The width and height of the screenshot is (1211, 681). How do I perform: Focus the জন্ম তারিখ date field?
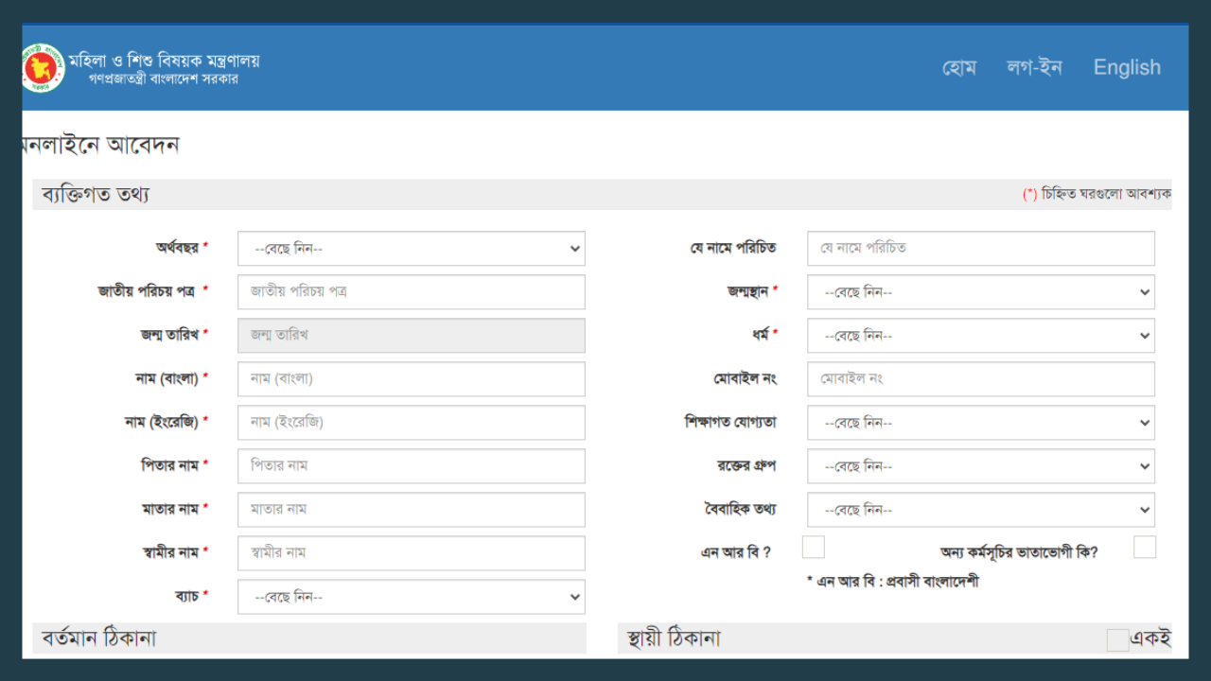pos(411,336)
